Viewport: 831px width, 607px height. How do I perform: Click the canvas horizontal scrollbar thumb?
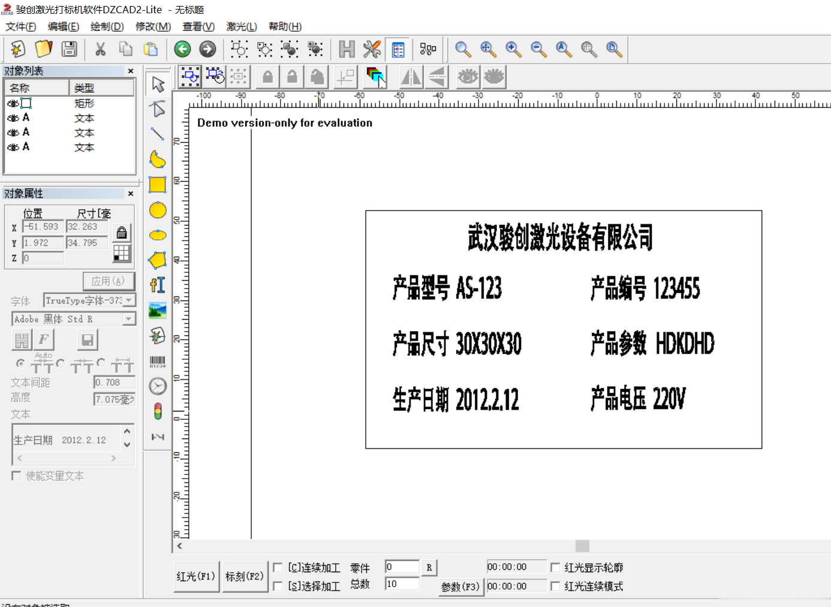pyautogui.click(x=582, y=546)
